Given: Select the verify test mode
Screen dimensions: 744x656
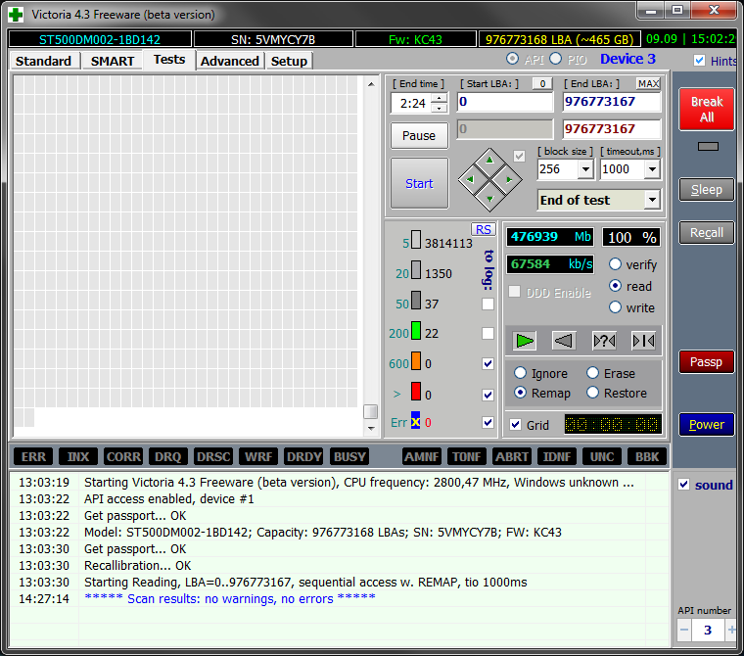Looking at the screenshot, I should coord(615,264).
